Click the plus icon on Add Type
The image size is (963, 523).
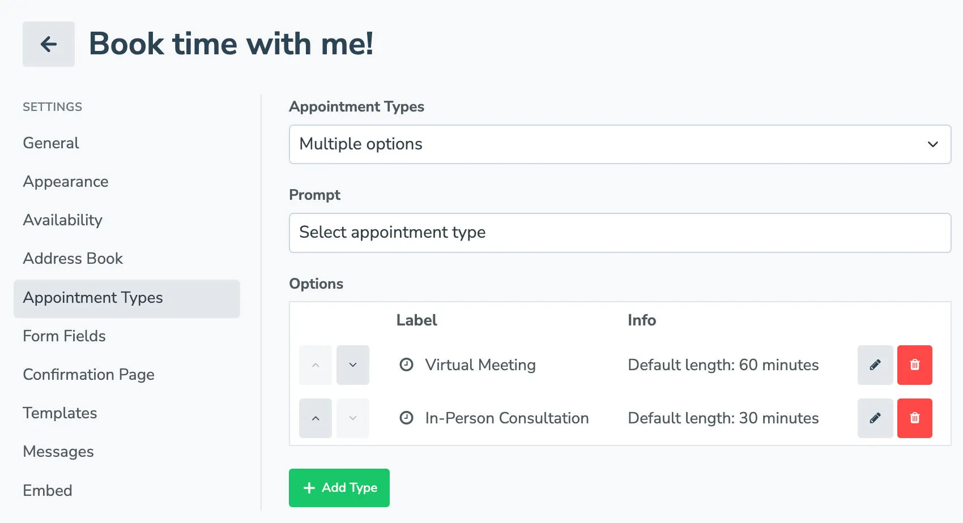pyautogui.click(x=308, y=487)
